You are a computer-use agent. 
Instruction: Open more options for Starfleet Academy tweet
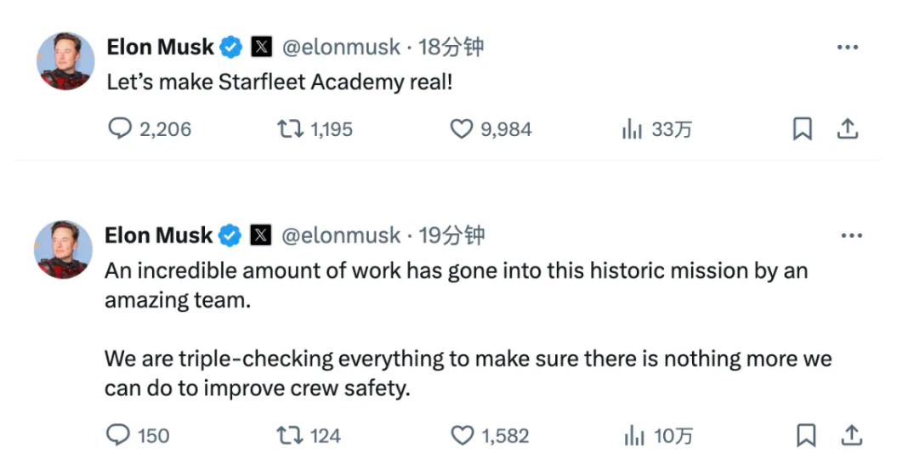[x=848, y=48]
